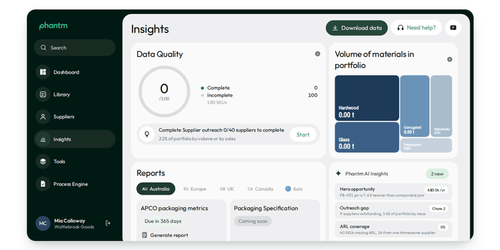Viewport: 500px width, 250px height.
Task: Go to Process Engine in the sidebar
Action: (x=74, y=184)
